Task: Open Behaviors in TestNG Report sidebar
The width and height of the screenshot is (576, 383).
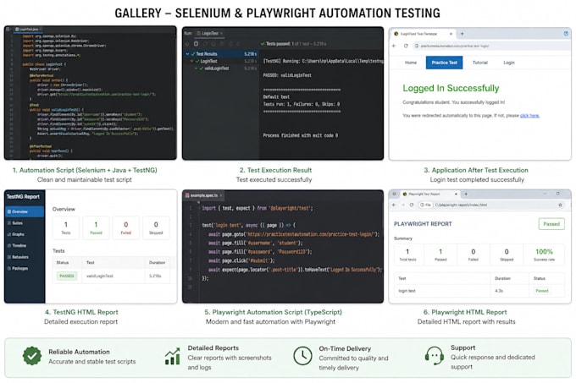Action: click(20, 257)
